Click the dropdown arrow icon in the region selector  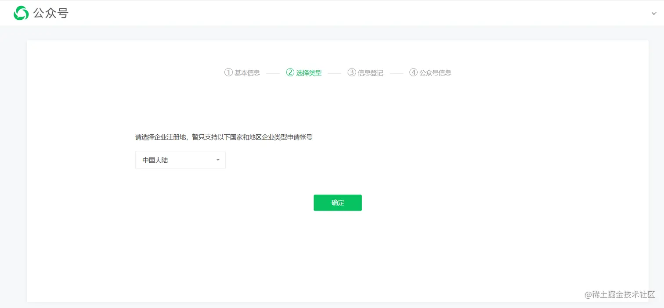click(x=217, y=160)
